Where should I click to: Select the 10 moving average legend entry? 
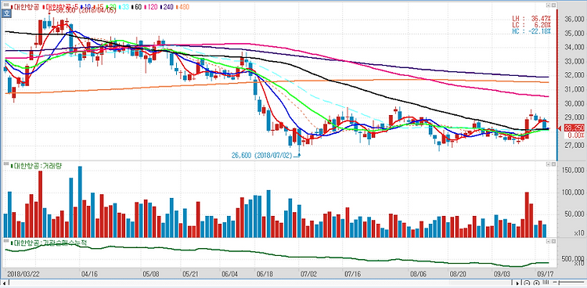point(86,7)
